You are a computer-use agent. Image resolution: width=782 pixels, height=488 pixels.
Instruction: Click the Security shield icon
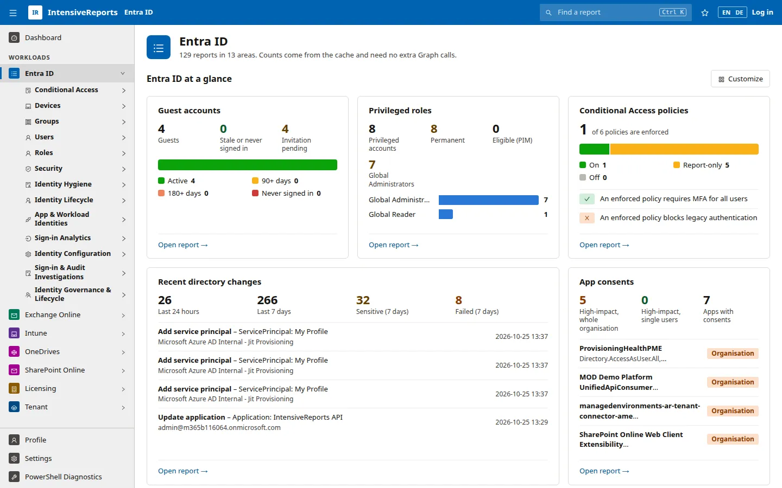pos(28,169)
